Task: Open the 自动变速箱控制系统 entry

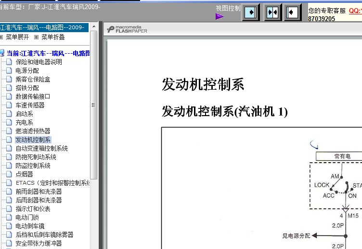Action: (x=41, y=148)
